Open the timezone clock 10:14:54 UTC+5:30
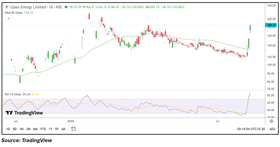Viewport: 280px width, 147px height. (x=251, y=129)
